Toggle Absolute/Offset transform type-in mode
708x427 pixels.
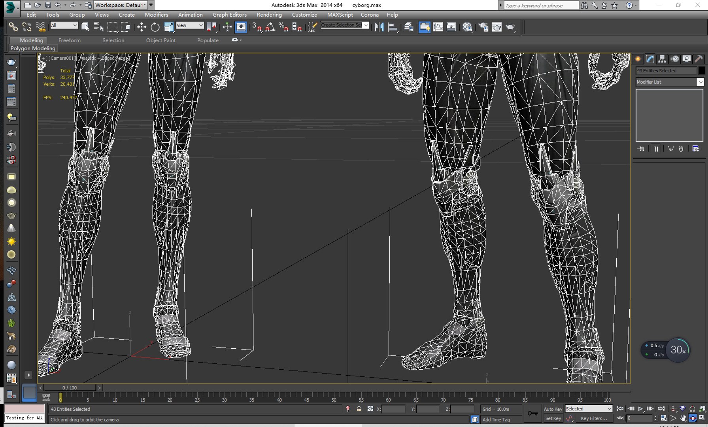click(x=370, y=409)
